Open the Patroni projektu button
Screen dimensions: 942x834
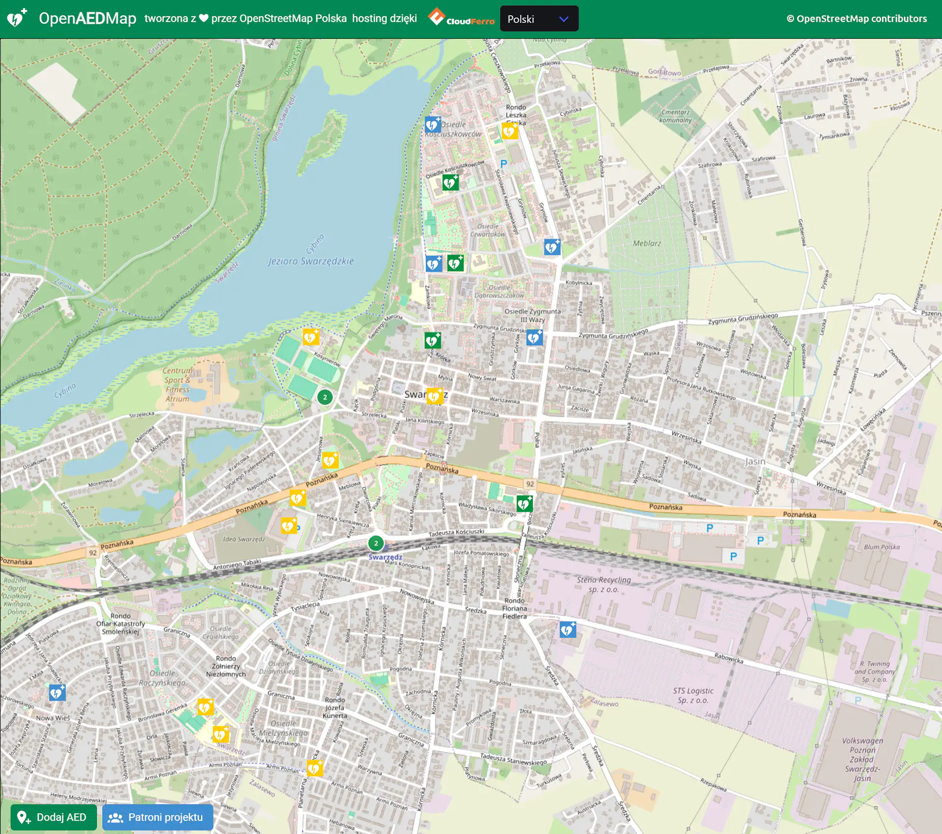point(157,817)
